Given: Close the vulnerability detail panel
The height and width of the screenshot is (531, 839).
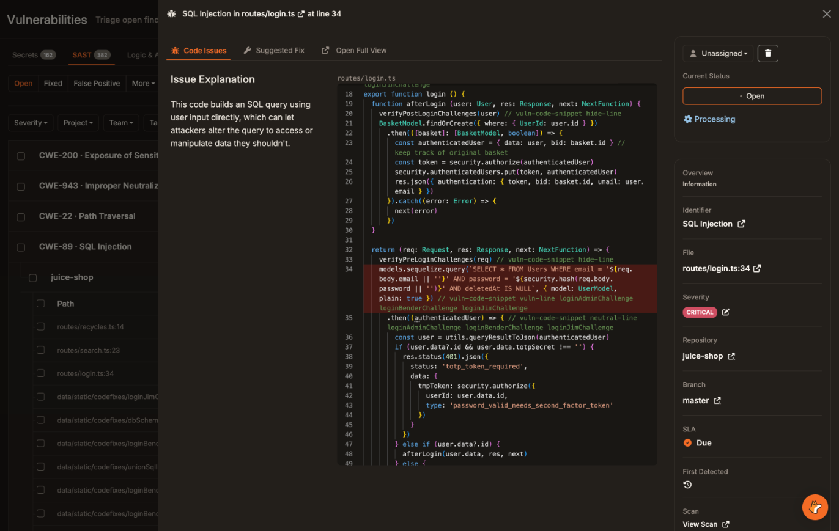Looking at the screenshot, I should [827, 13].
